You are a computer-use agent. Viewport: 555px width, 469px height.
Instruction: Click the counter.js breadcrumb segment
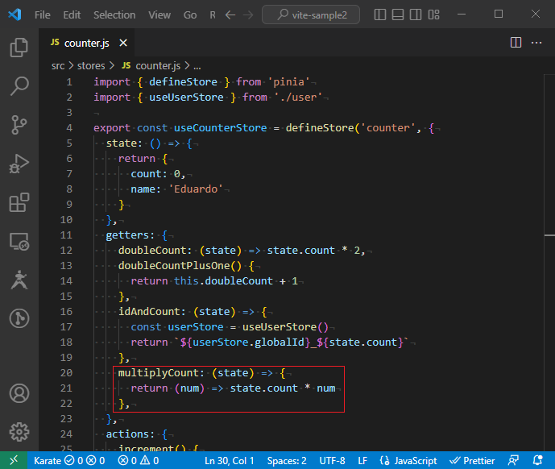coord(151,66)
